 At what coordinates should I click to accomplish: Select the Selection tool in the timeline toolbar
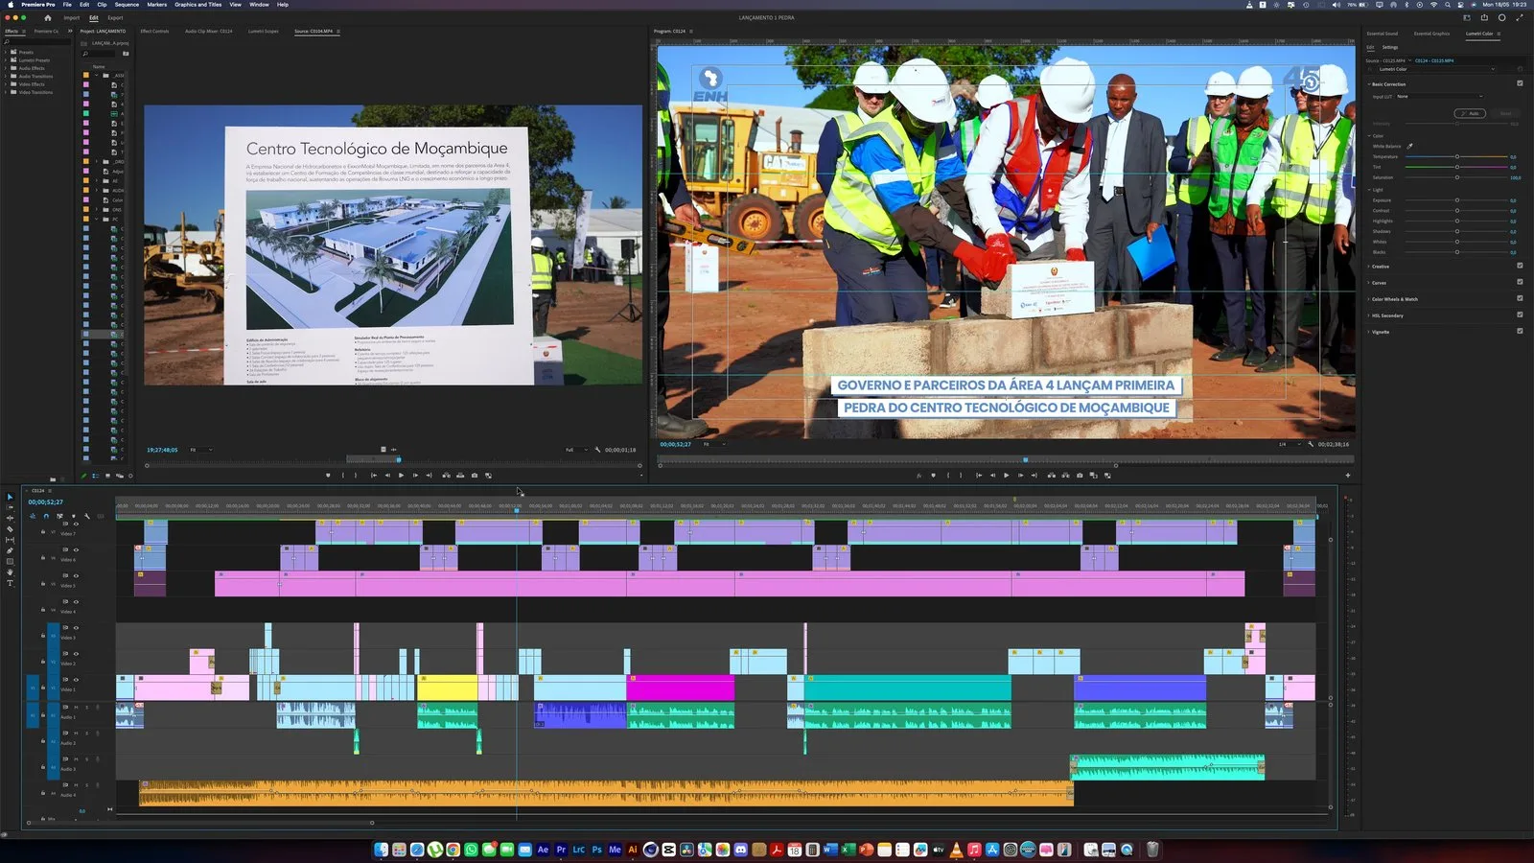click(11, 497)
